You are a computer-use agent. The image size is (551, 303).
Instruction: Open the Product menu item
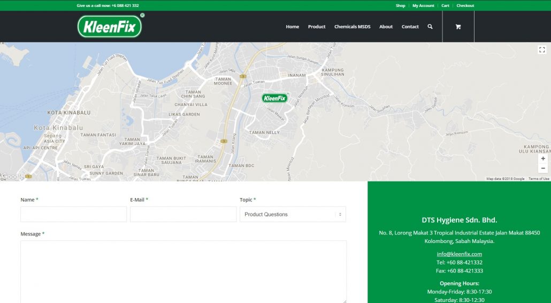[317, 27]
